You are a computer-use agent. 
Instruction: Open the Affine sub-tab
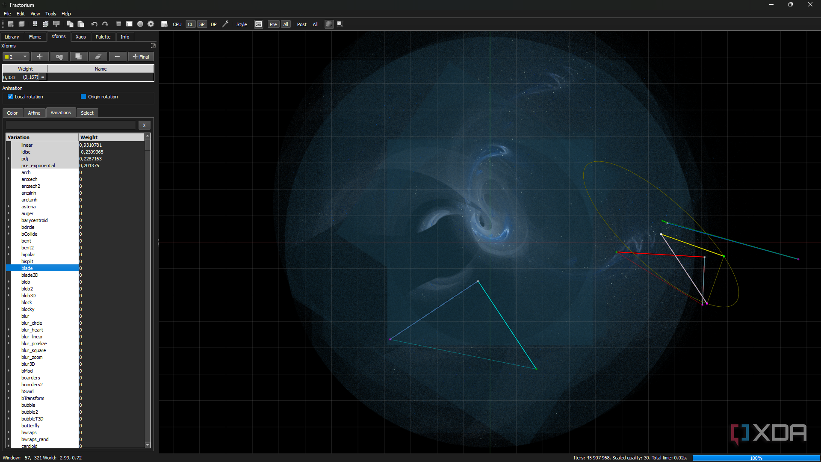[34, 113]
